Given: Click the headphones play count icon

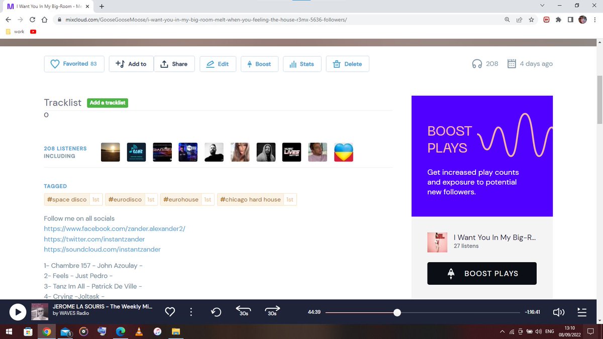Looking at the screenshot, I should (x=477, y=64).
